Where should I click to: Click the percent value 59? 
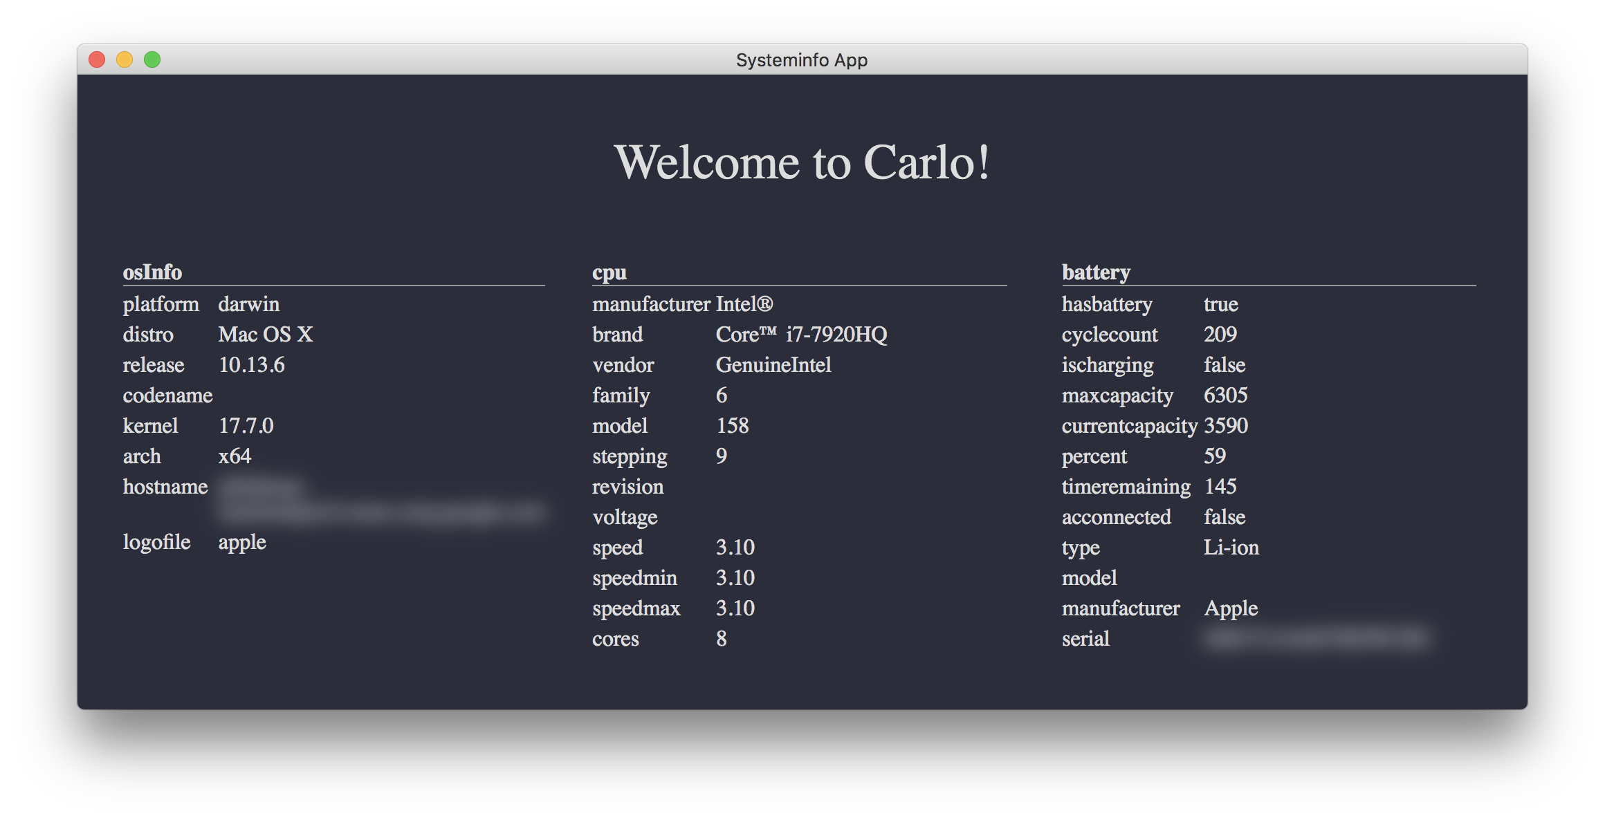click(1215, 456)
